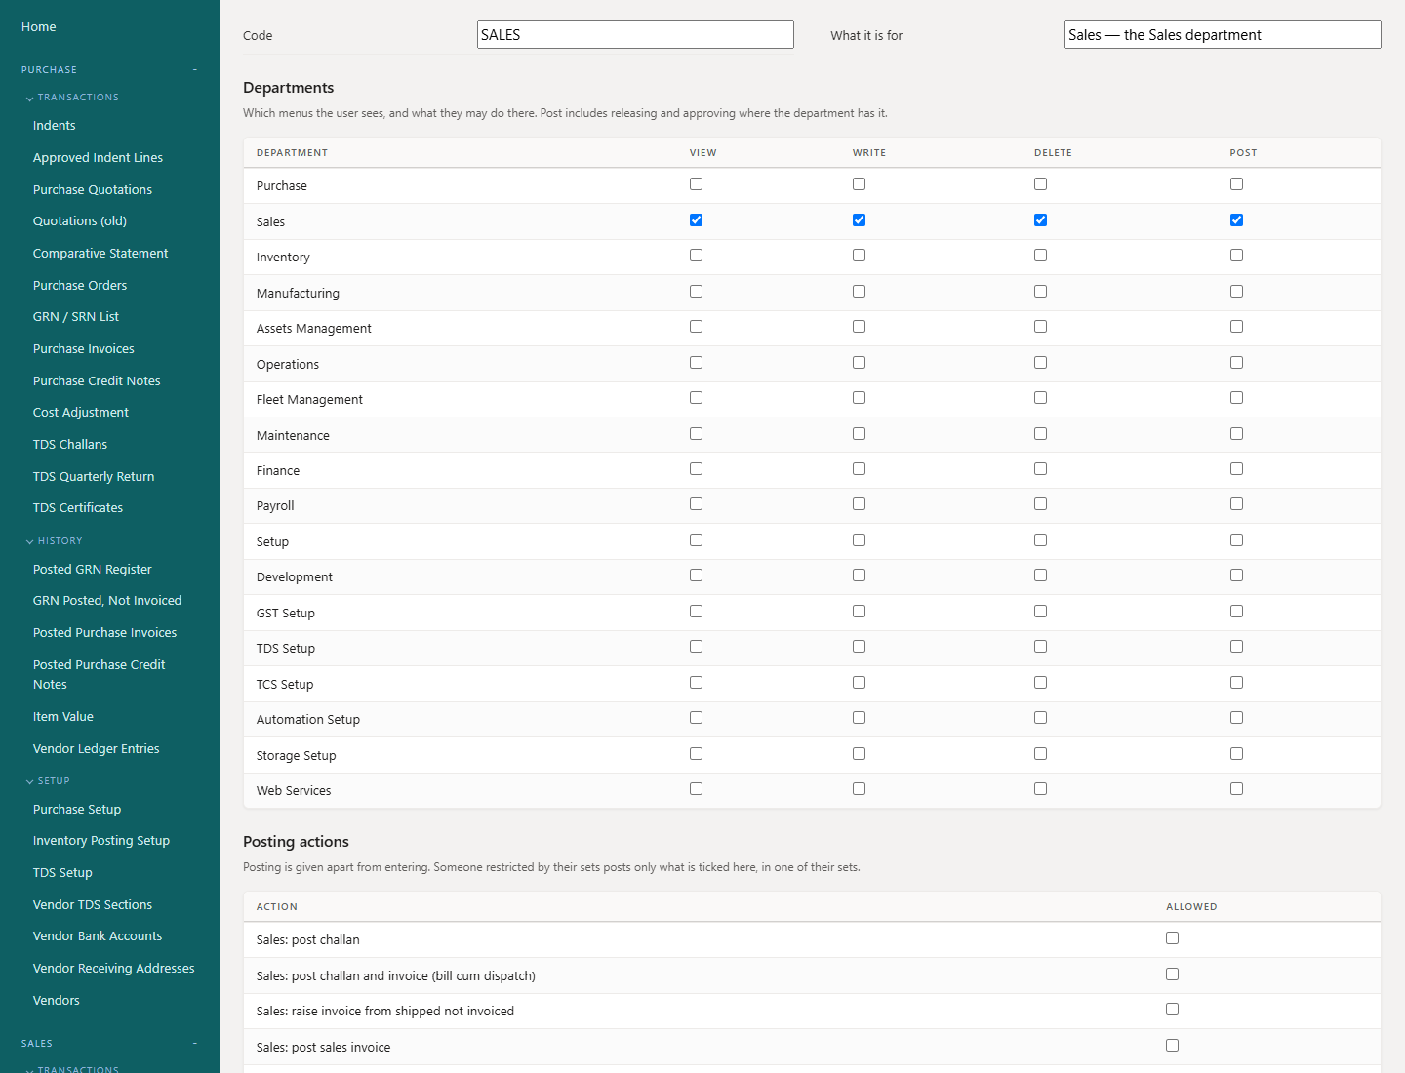The height and width of the screenshot is (1073, 1405).
Task: Open Purchase Credit Notes
Action: point(97,381)
